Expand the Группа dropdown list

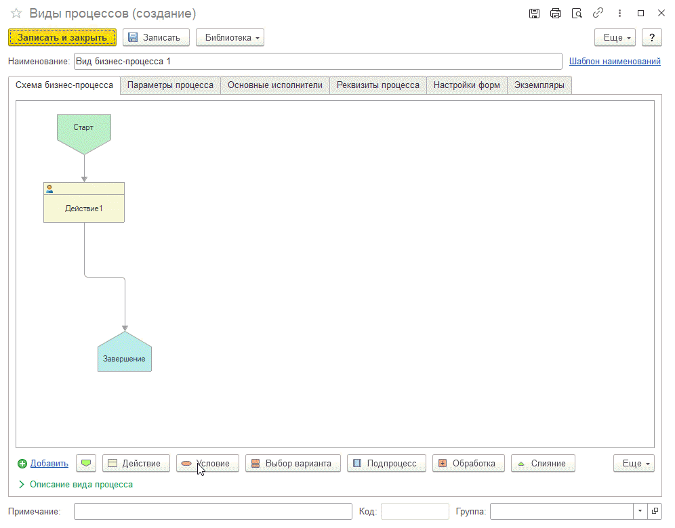[640, 511]
